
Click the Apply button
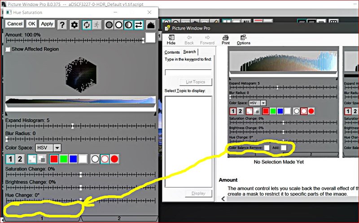point(47,24)
